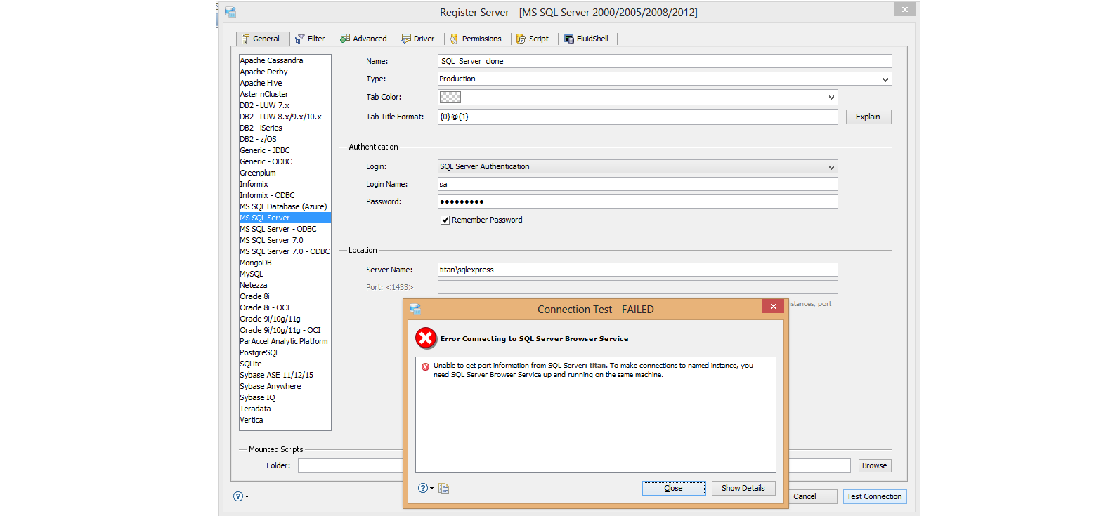
Task: Select 'Greenplum' in the database list
Action: click(x=285, y=173)
